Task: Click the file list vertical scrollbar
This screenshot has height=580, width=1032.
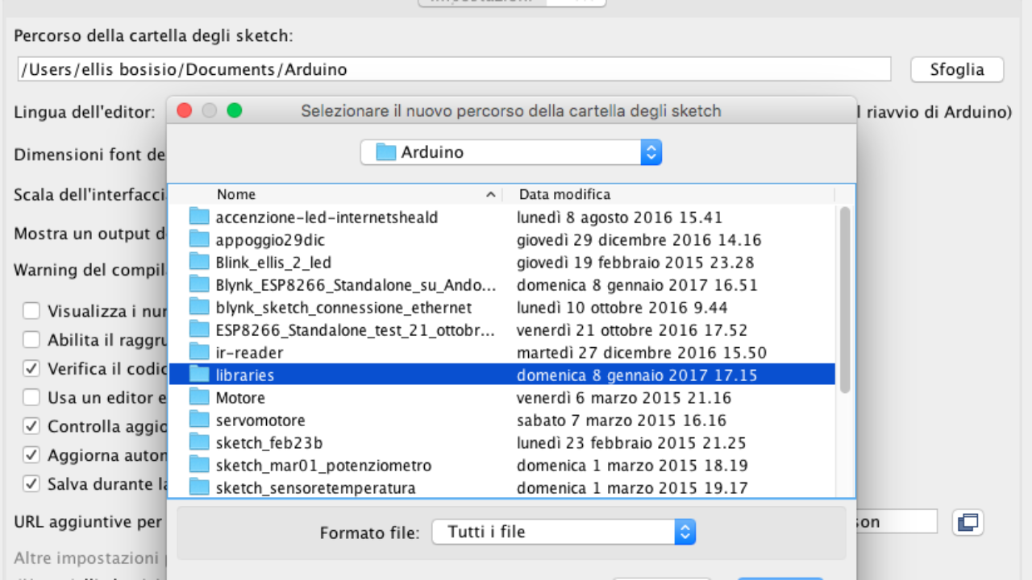Action: (845, 300)
